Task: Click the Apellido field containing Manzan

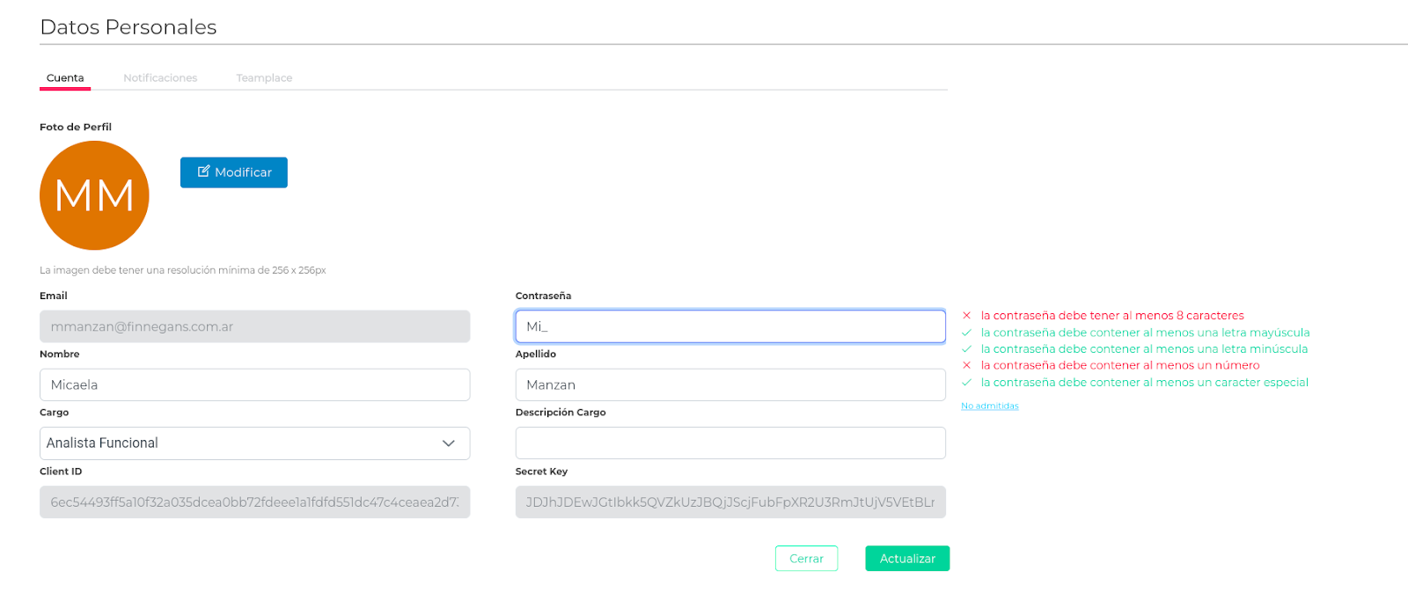Action: tap(730, 384)
